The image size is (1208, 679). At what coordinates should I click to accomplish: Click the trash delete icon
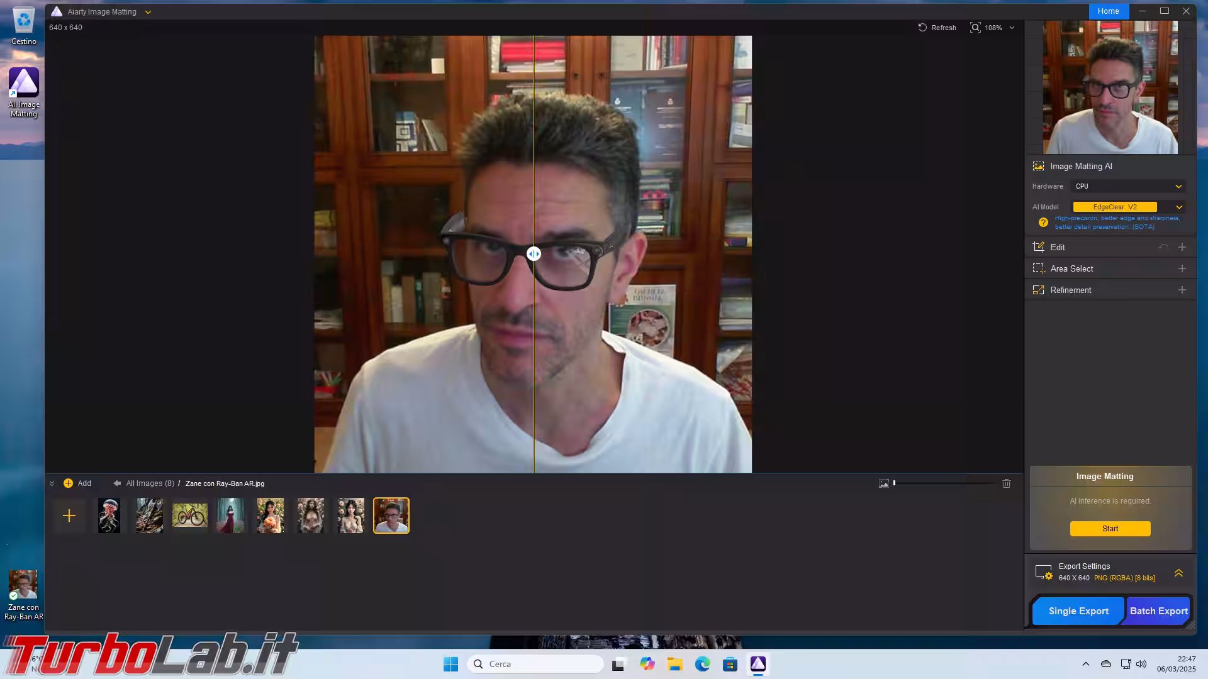1007,483
